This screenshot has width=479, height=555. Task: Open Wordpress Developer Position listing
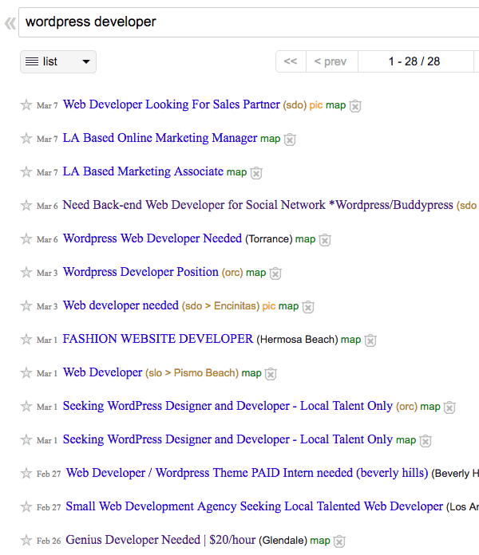(141, 272)
